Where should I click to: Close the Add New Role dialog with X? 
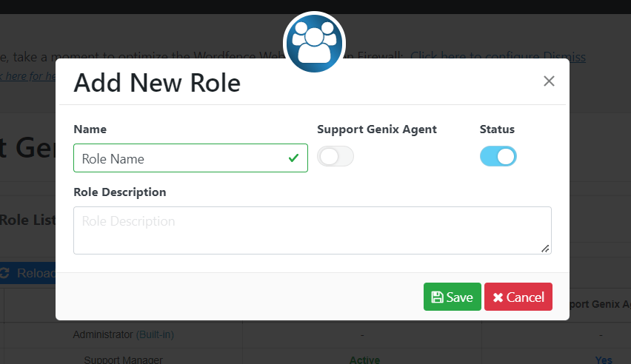[549, 81]
